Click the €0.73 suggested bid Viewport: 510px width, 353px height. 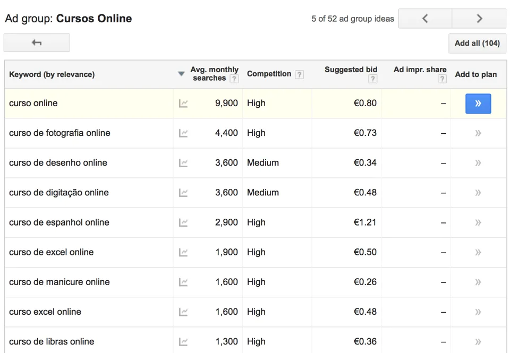tap(365, 133)
